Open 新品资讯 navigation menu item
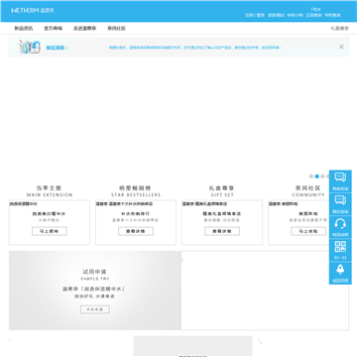The width and height of the screenshot is (357, 357). 24,29
